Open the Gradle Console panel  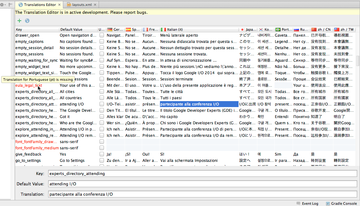pos(342,203)
